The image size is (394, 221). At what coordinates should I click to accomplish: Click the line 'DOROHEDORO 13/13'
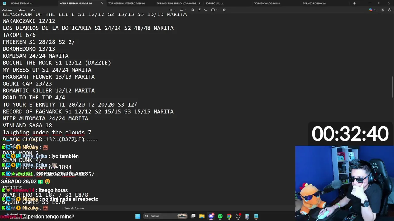point(29,49)
